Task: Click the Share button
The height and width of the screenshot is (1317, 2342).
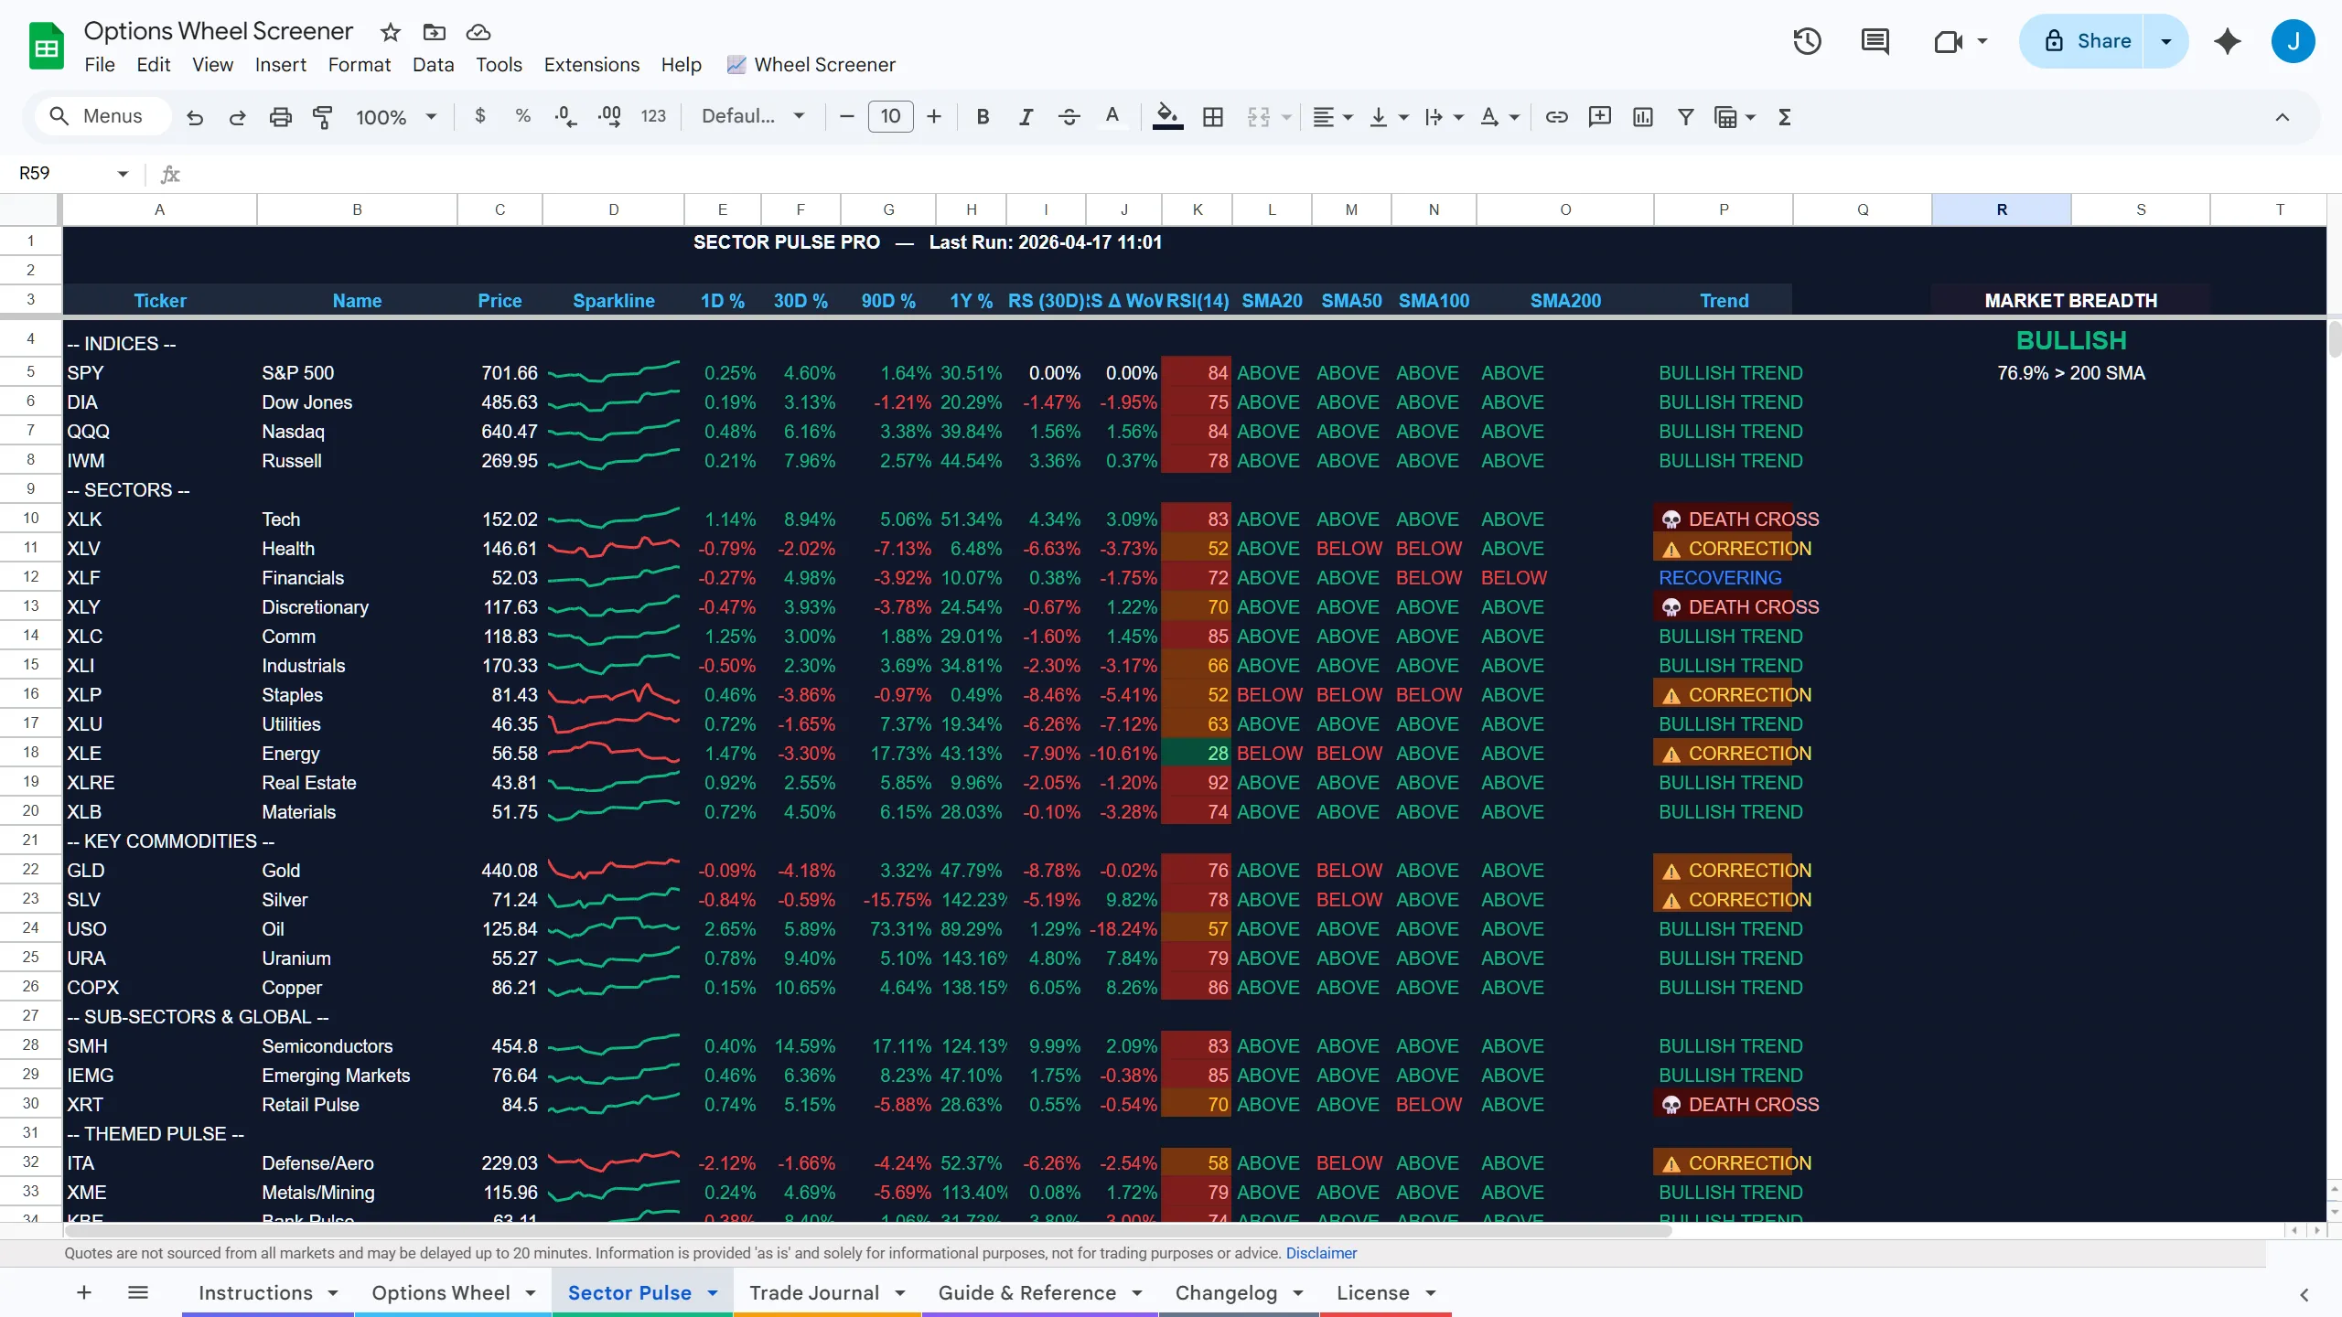Action: tap(2082, 41)
